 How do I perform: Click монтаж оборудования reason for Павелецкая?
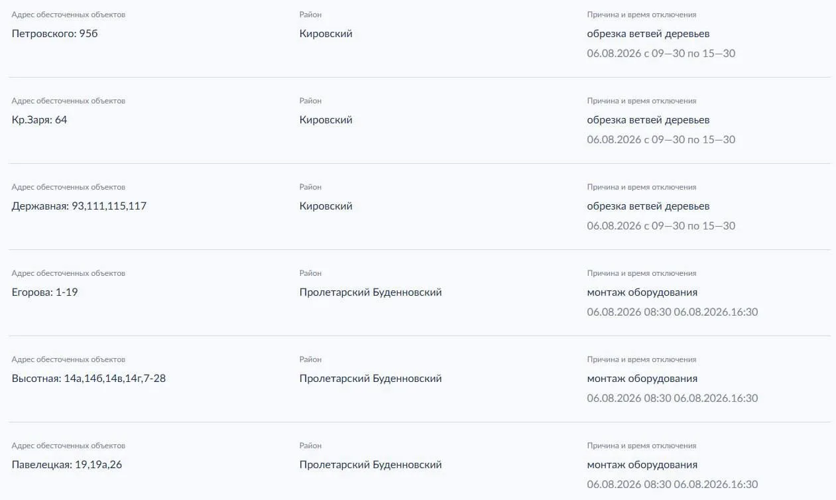point(642,465)
